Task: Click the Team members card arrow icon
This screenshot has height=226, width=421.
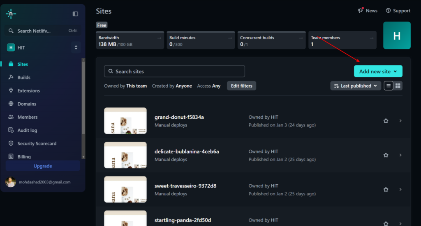Action: (x=372, y=38)
